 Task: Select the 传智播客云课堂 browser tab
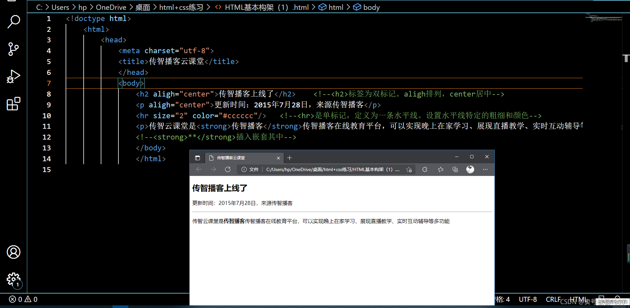(243, 158)
